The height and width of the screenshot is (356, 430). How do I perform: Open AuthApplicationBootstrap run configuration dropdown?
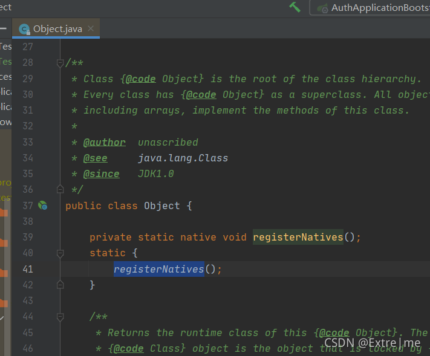[370, 8]
